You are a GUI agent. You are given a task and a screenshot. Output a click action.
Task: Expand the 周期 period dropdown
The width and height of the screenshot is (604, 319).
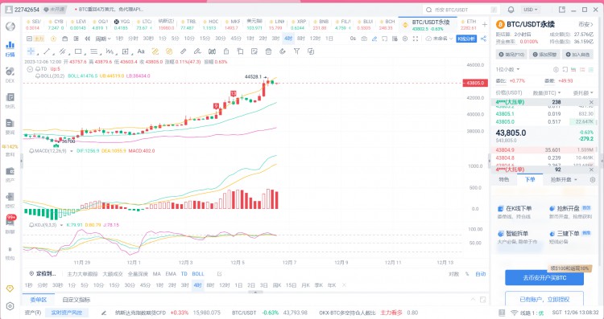click(103, 39)
